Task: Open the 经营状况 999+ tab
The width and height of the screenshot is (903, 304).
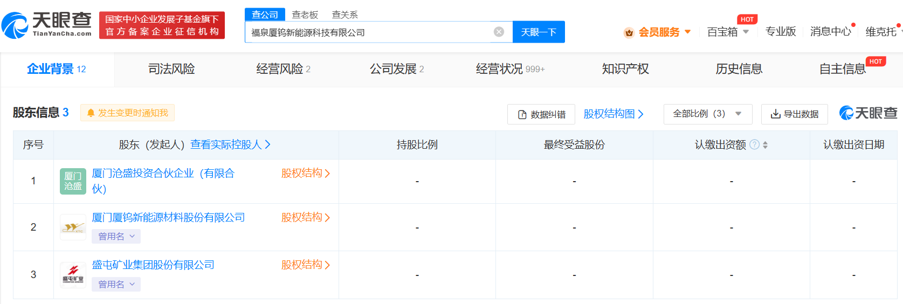Action: (510, 69)
